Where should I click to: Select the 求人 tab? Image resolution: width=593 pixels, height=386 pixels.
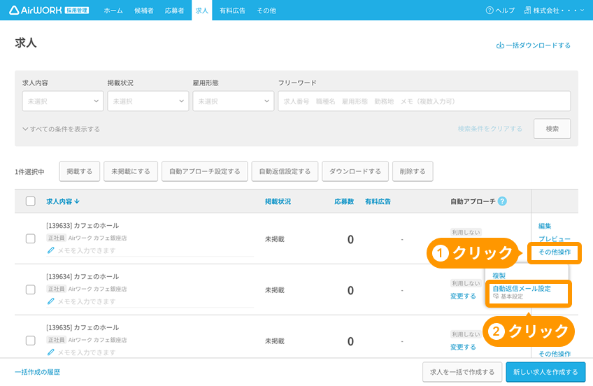pyautogui.click(x=202, y=10)
